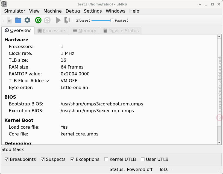Image resolution: width=223 pixels, height=174 pixels.
Task: Click the uMPS application icon in title bar
Action: 4,4
